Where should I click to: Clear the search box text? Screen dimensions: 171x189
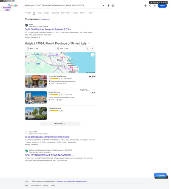click(x=103, y=6)
